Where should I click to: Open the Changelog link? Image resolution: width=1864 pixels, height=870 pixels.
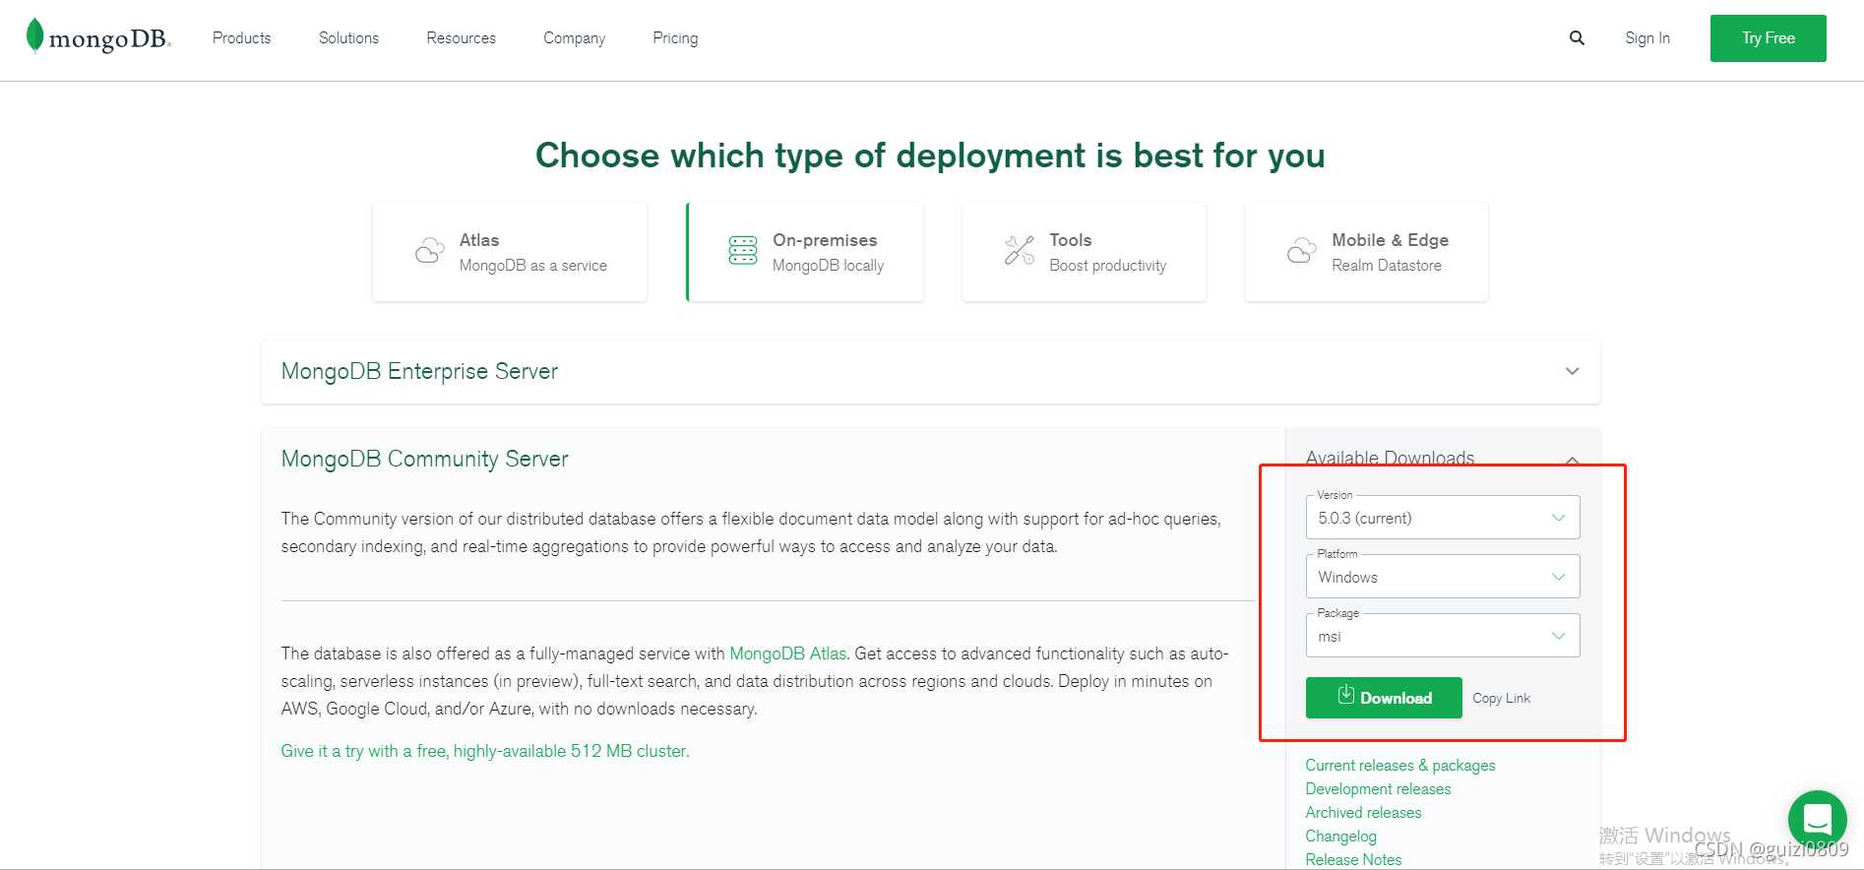click(1341, 837)
